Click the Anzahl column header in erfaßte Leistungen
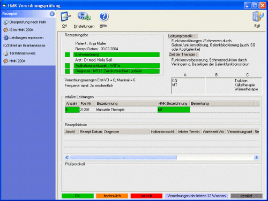268x201 pixels. (x=72, y=103)
